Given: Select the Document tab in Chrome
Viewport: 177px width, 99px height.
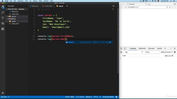Looking at the screenshot, I should click(137, 4).
